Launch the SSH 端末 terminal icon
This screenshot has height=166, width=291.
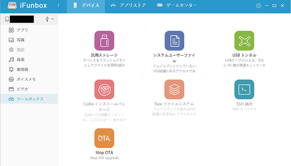click(244, 89)
